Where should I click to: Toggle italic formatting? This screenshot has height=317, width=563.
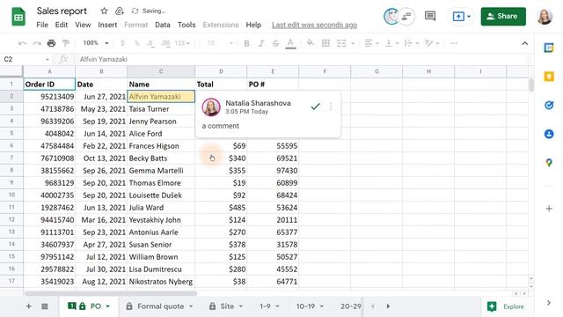(x=261, y=43)
